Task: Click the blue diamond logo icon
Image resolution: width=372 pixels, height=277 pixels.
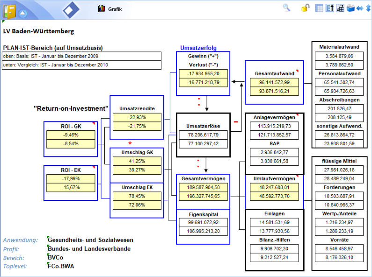Action: pyautogui.click(x=71, y=9)
